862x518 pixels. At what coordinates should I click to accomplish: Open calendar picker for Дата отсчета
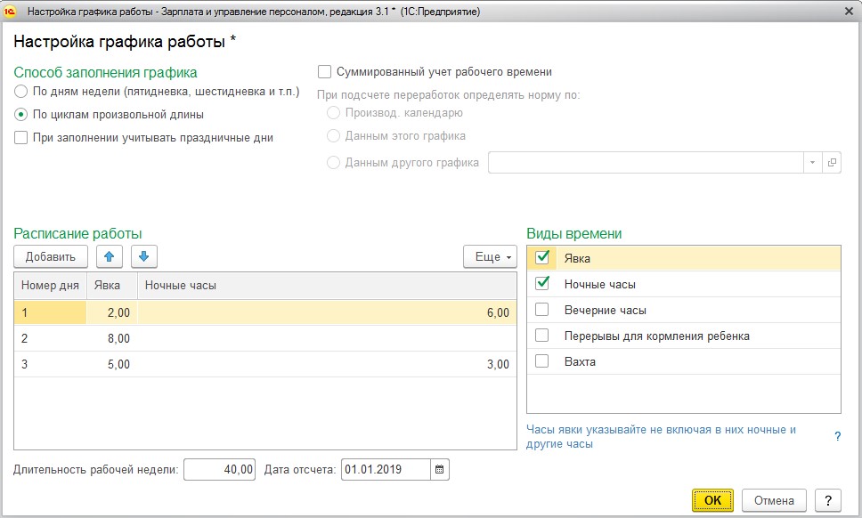point(440,470)
